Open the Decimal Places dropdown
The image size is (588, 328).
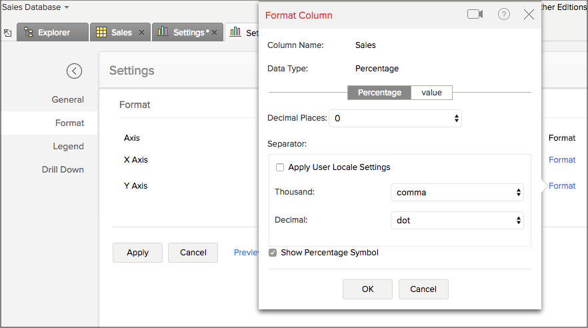tap(395, 118)
